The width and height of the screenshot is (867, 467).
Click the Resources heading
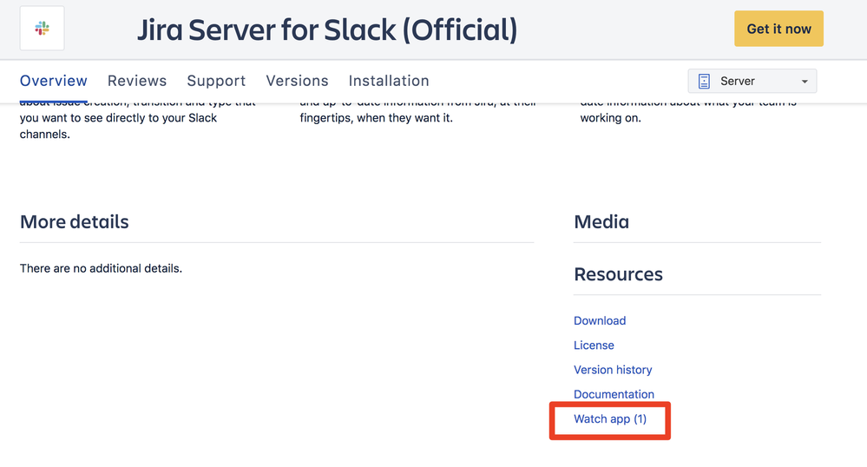coord(618,274)
